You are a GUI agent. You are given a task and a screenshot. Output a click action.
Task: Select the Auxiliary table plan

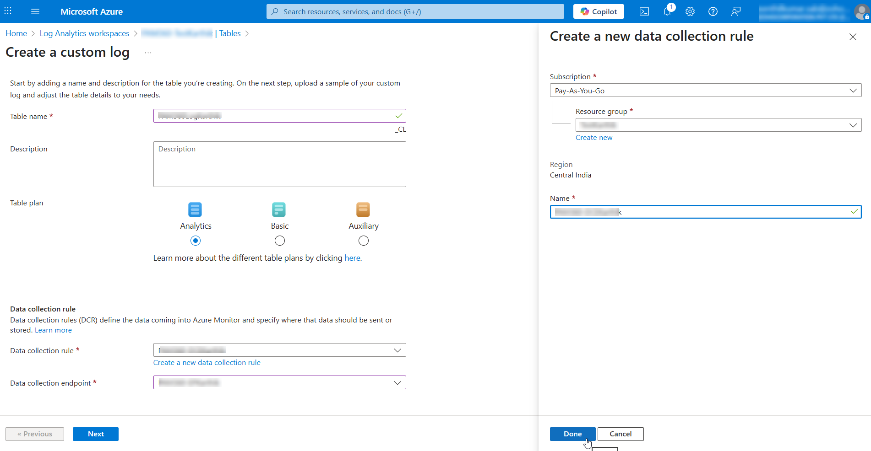click(x=363, y=241)
